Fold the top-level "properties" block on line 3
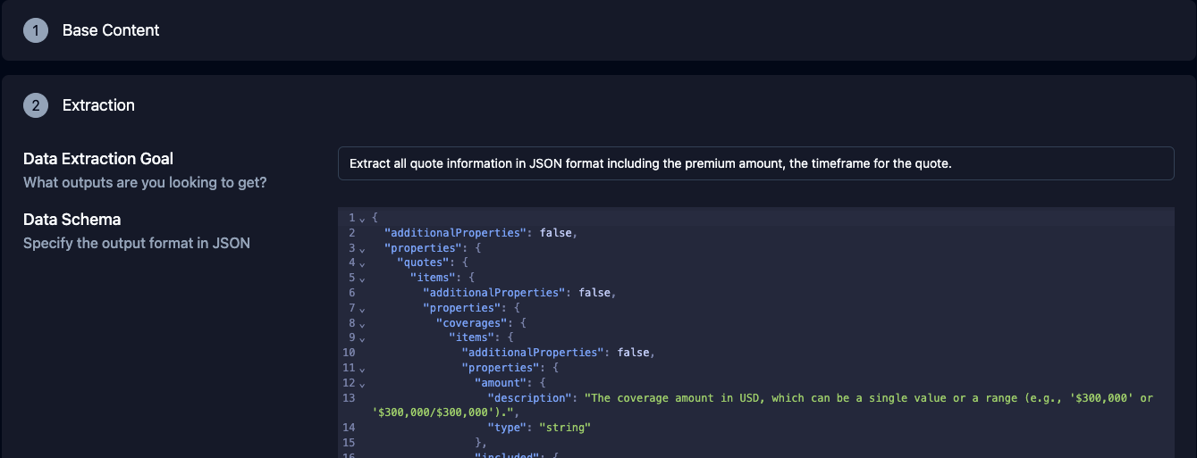This screenshot has height=458, width=1197. pos(362,248)
